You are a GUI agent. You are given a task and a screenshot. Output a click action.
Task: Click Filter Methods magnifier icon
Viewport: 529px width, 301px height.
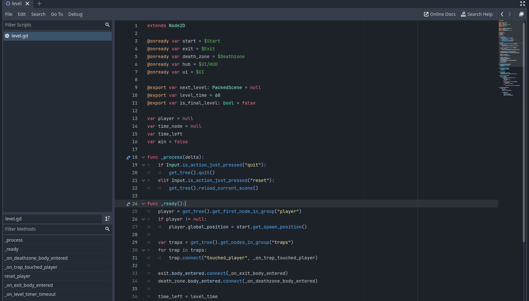click(108, 229)
